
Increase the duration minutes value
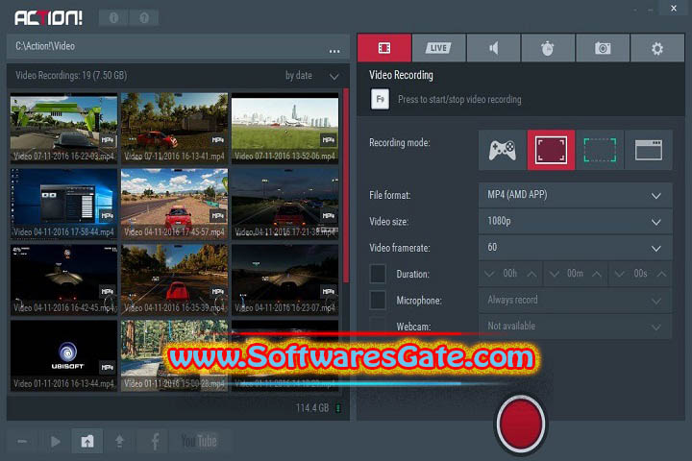[x=597, y=274]
